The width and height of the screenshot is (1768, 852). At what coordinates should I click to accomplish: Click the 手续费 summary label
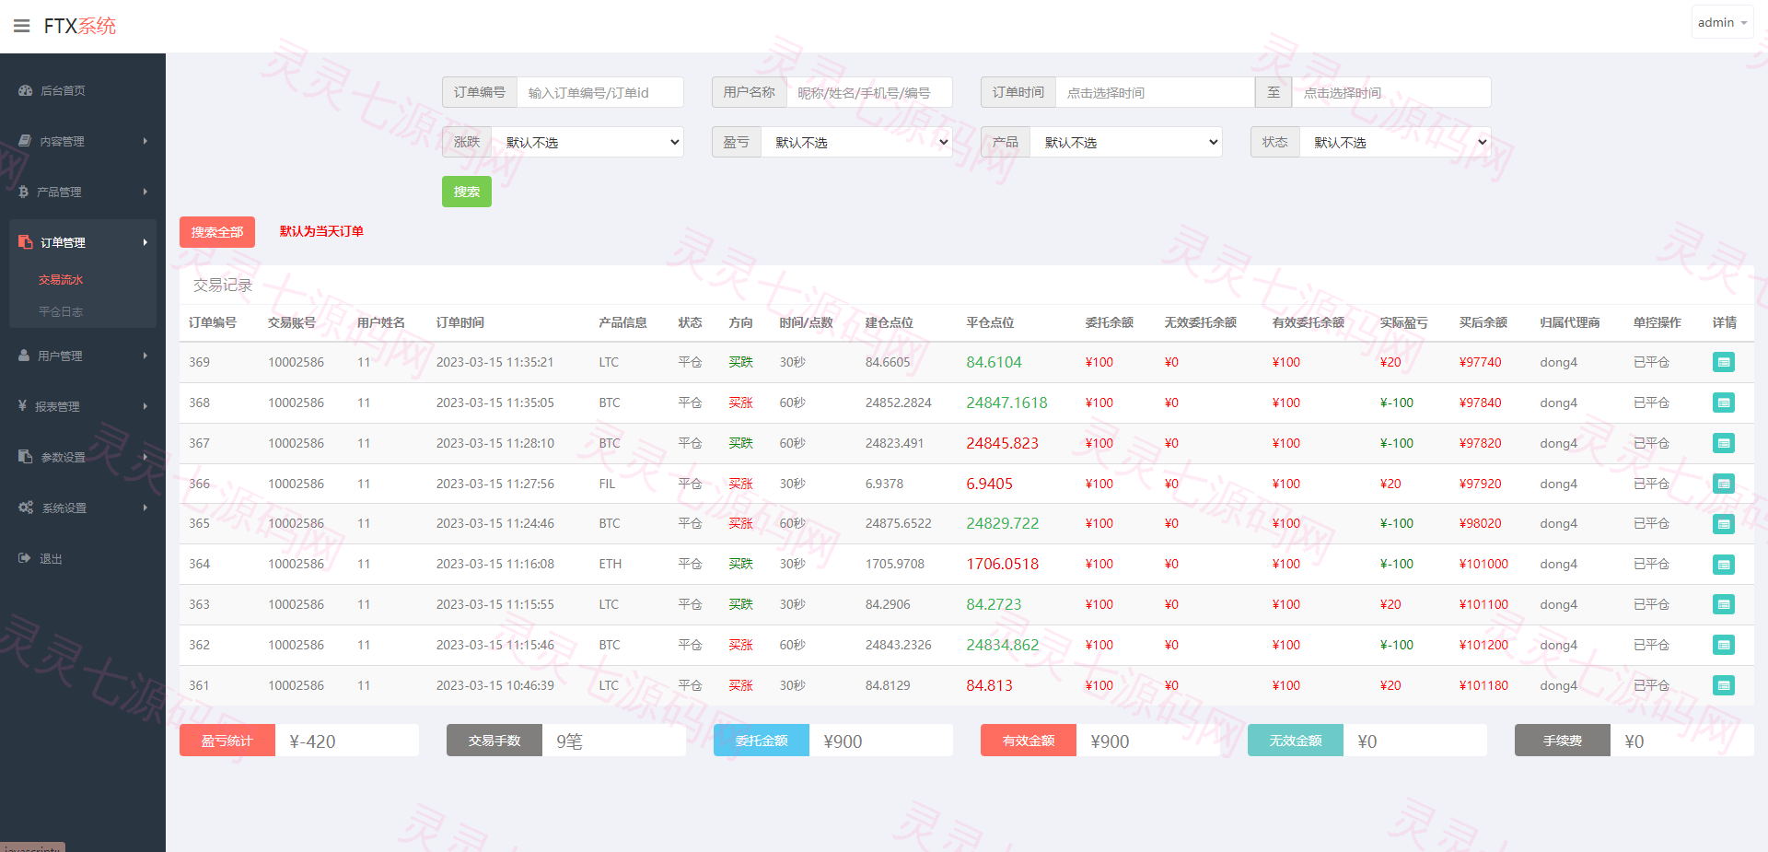click(1563, 741)
